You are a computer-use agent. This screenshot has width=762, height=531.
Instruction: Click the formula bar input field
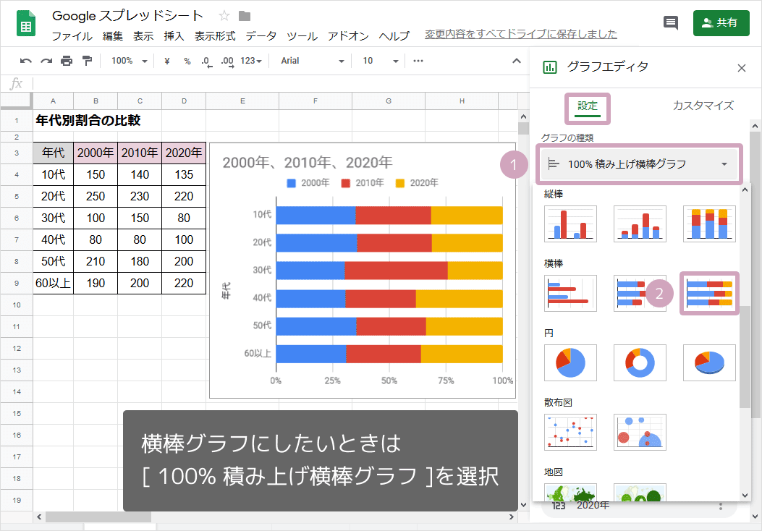click(x=275, y=84)
